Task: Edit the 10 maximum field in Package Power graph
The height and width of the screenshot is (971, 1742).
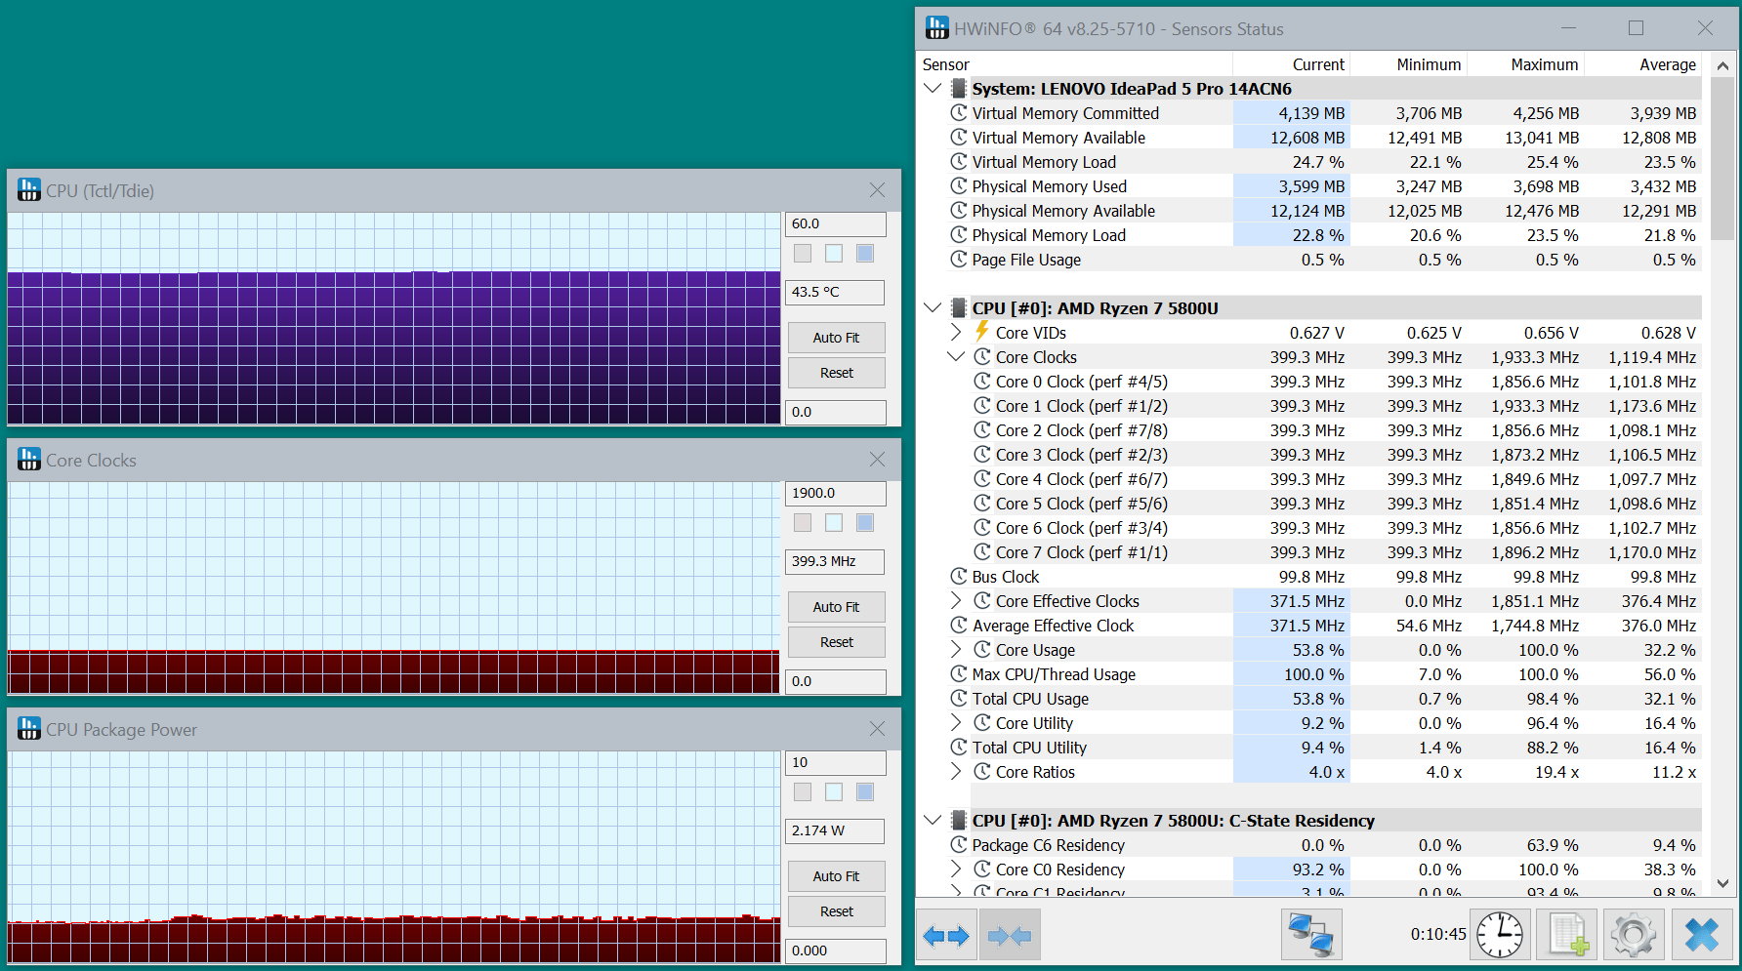Action: [836, 763]
